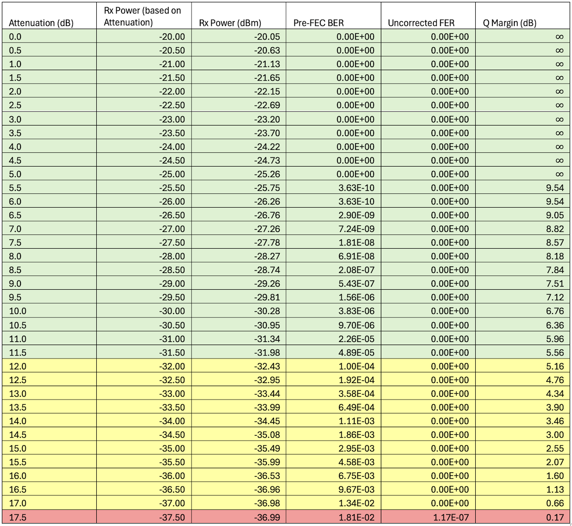Select the Rx Power cell showing -35.08
The width and height of the screenshot is (572, 526).
(x=239, y=435)
